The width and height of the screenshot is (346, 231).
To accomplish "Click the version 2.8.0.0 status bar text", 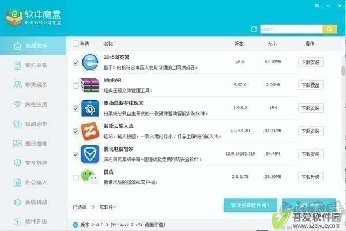I will [x=123, y=225].
